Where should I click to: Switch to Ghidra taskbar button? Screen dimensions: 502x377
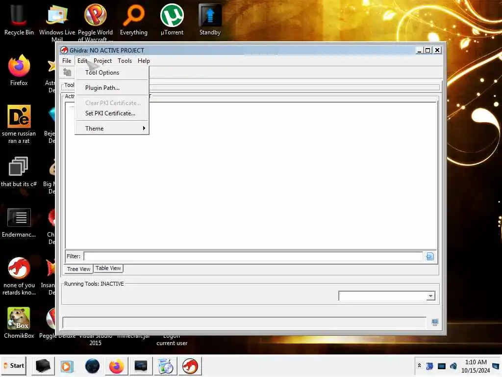[190, 366]
